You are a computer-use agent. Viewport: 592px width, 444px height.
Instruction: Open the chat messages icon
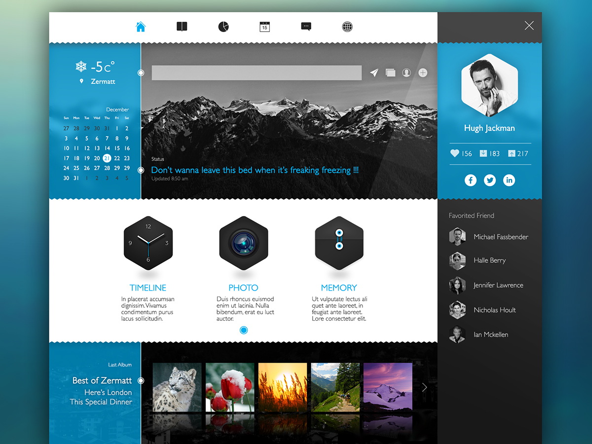306,27
